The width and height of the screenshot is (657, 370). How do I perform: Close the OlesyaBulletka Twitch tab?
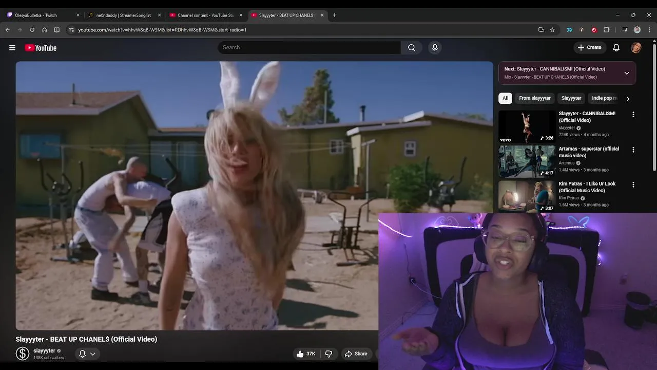tap(78, 15)
